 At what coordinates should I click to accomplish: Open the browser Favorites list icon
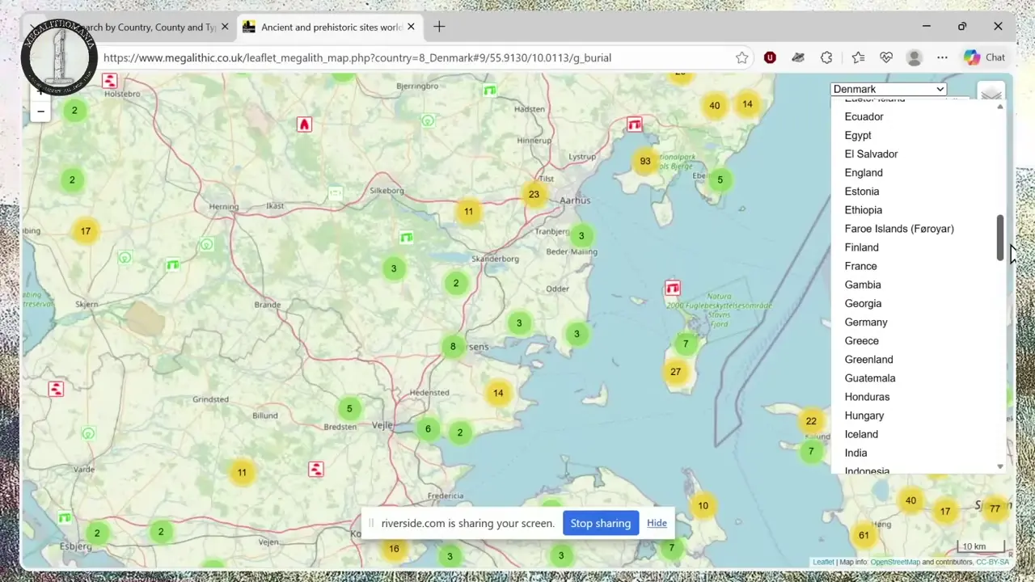coord(858,57)
